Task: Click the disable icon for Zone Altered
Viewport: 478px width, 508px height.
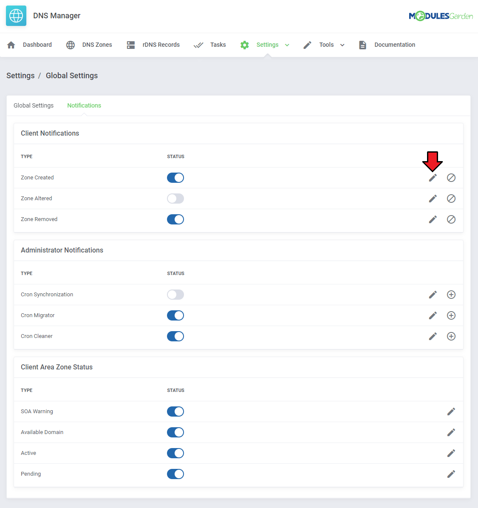Action: tap(451, 199)
